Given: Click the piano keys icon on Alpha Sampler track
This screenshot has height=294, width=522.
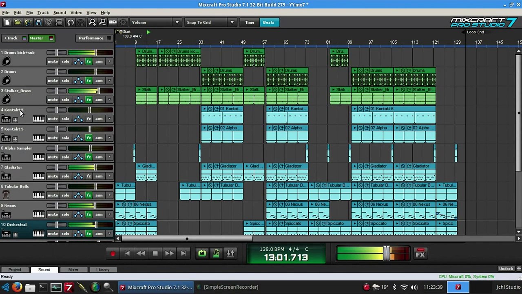Looking at the screenshot, I should click(39, 157).
